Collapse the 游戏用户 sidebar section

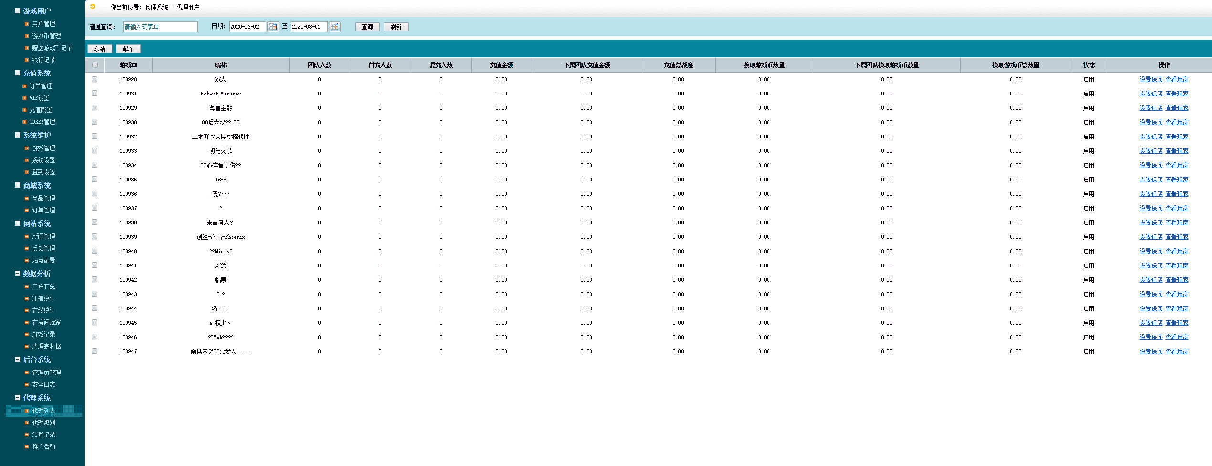[x=18, y=11]
